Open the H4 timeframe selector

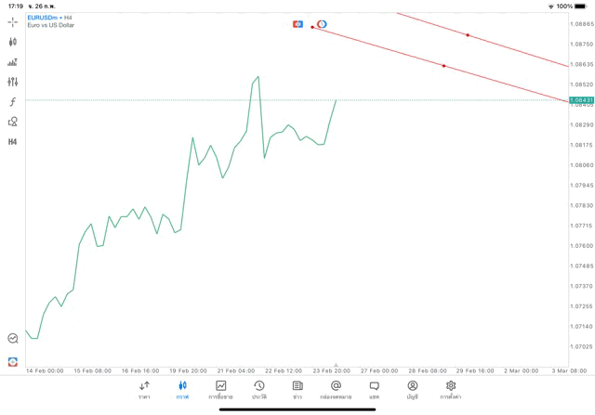[13, 142]
